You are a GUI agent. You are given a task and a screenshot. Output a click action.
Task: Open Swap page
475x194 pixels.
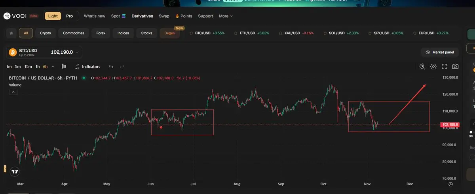coord(164,16)
